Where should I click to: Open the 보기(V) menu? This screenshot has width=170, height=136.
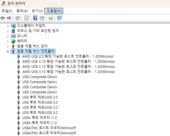tap(37, 11)
